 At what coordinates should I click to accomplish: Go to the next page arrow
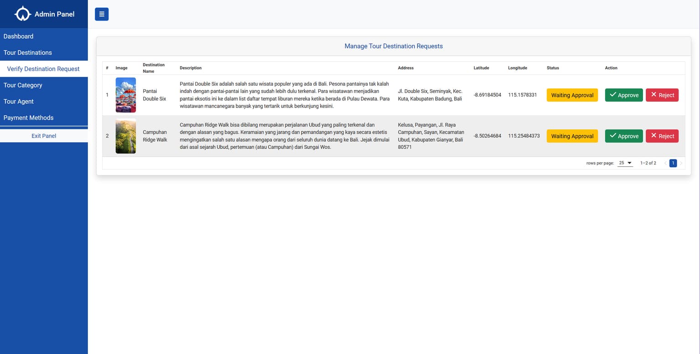681,163
